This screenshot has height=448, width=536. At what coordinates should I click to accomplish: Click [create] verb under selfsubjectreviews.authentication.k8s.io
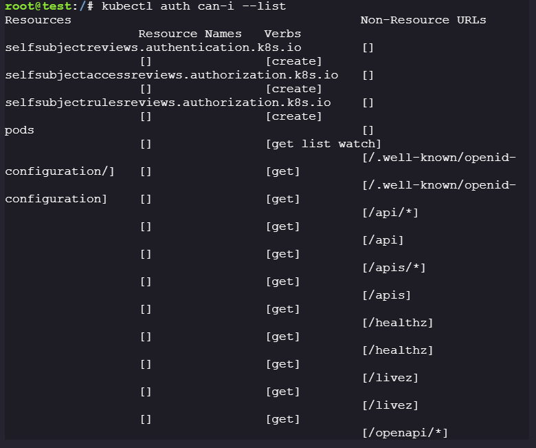[x=293, y=61]
